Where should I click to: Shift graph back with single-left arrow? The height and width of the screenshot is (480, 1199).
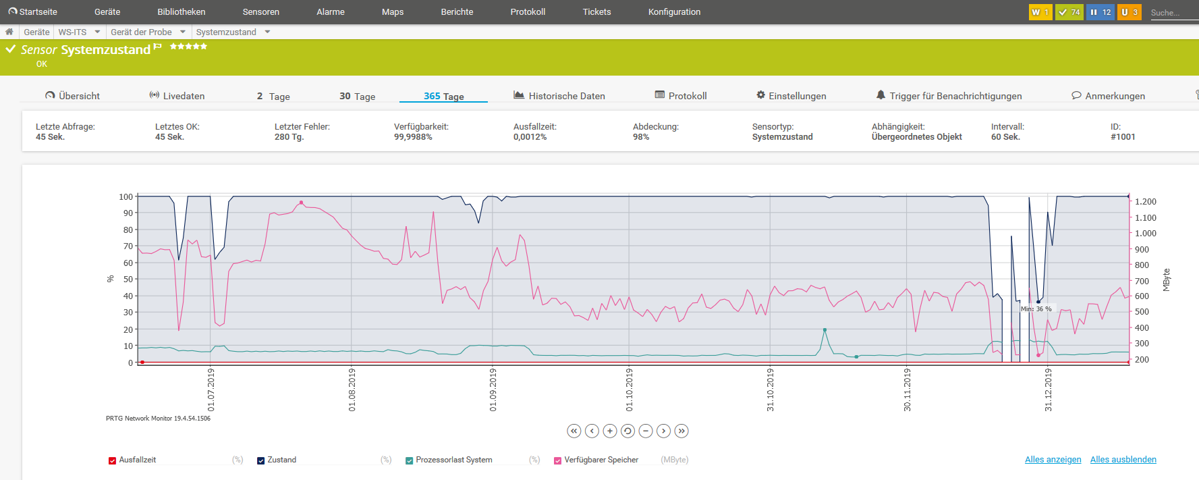[x=592, y=431]
